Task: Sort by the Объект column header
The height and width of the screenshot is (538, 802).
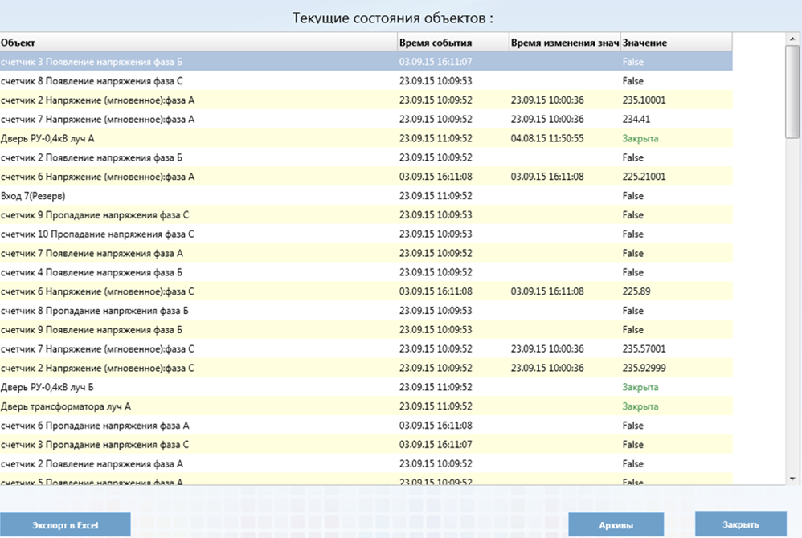Action: pos(198,43)
